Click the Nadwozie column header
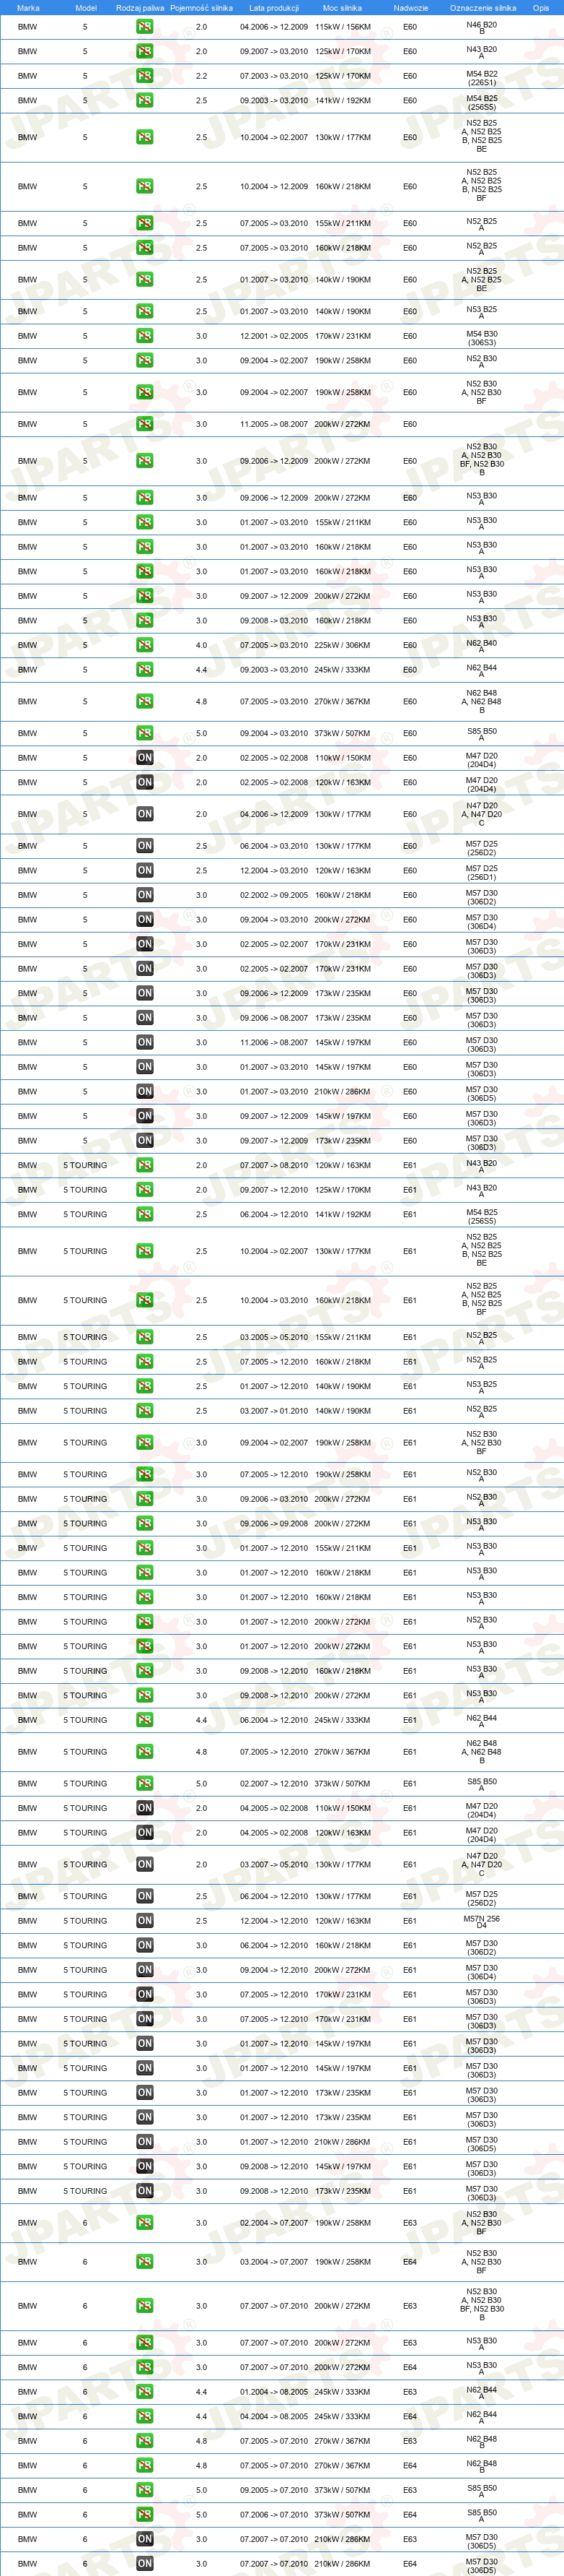The width and height of the screenshot is (564, 2576). coord(410,8)
